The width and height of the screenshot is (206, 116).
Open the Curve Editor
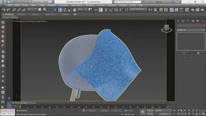click(x=176, y=10)
